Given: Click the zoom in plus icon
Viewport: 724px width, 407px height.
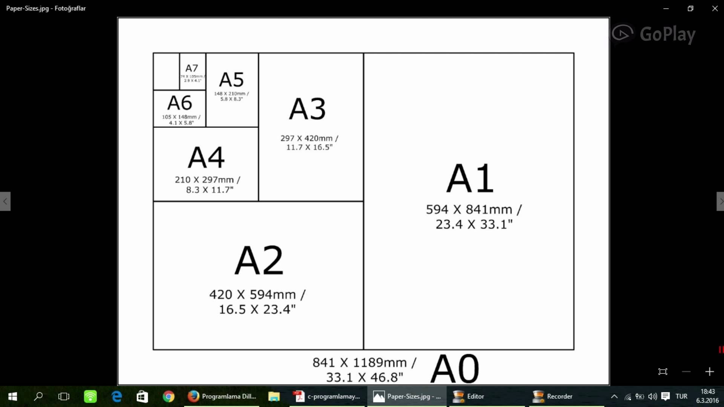Looking at the screenshot, I should [x=709, y=372].
